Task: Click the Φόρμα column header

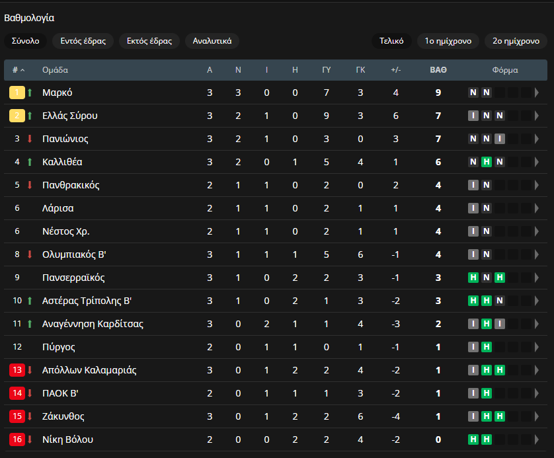Action: pyautogui.click(x=505, y=70)
